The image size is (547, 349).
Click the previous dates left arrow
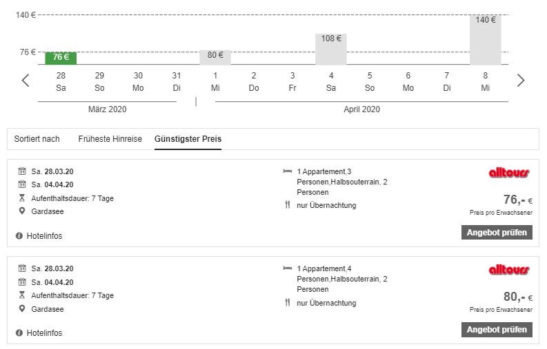click(26, 81)
